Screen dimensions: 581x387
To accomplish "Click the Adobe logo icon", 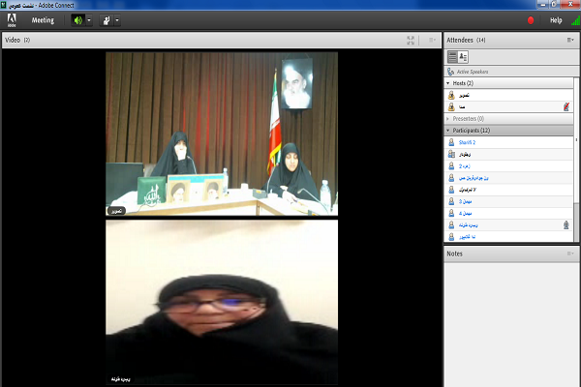I will coord(12,19).
